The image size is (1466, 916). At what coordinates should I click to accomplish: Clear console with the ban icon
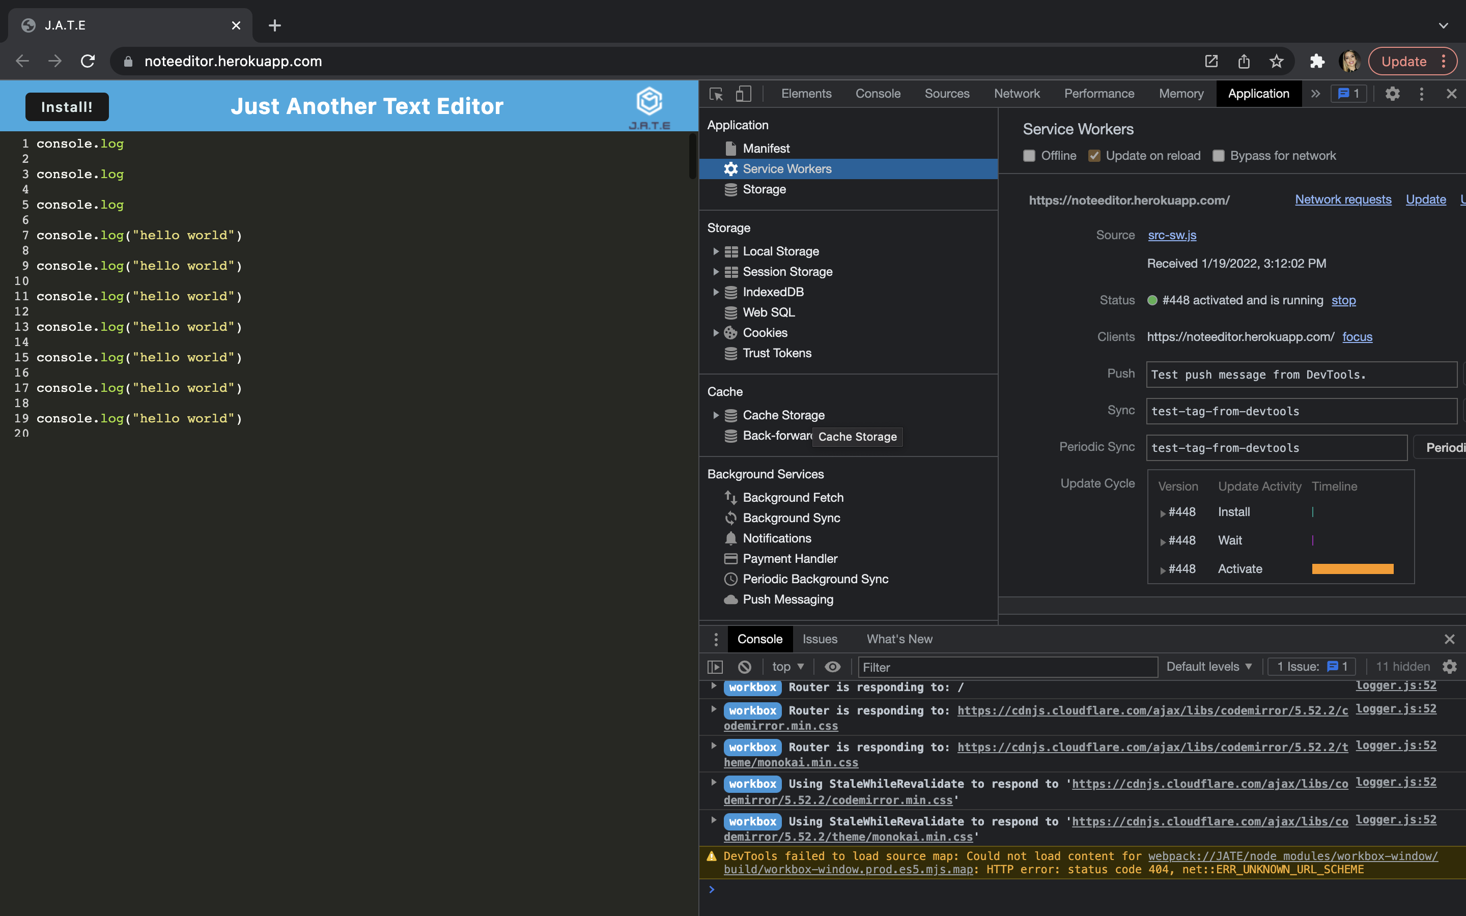tap(745, 667)
